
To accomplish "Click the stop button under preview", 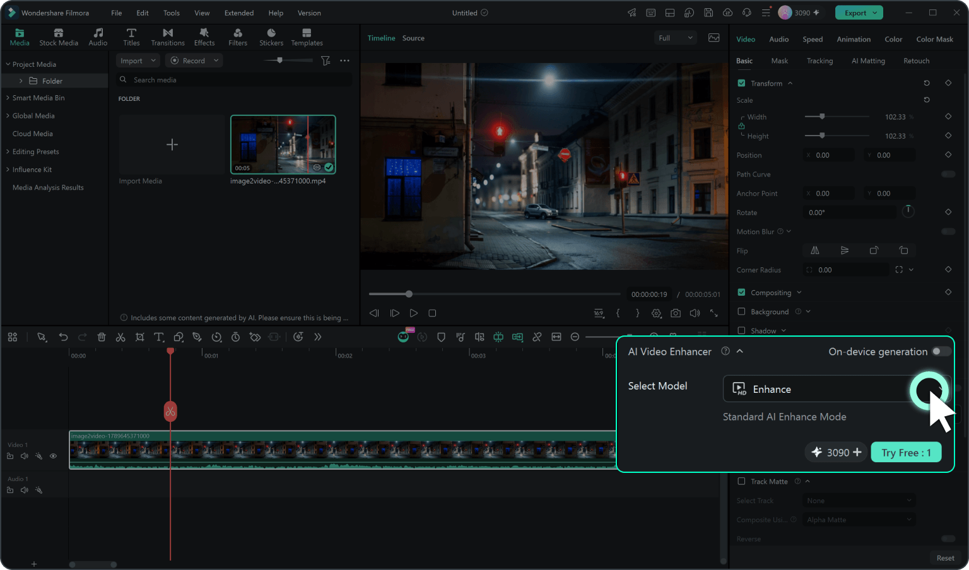I will pyautogui.click(x=432, y=313).
